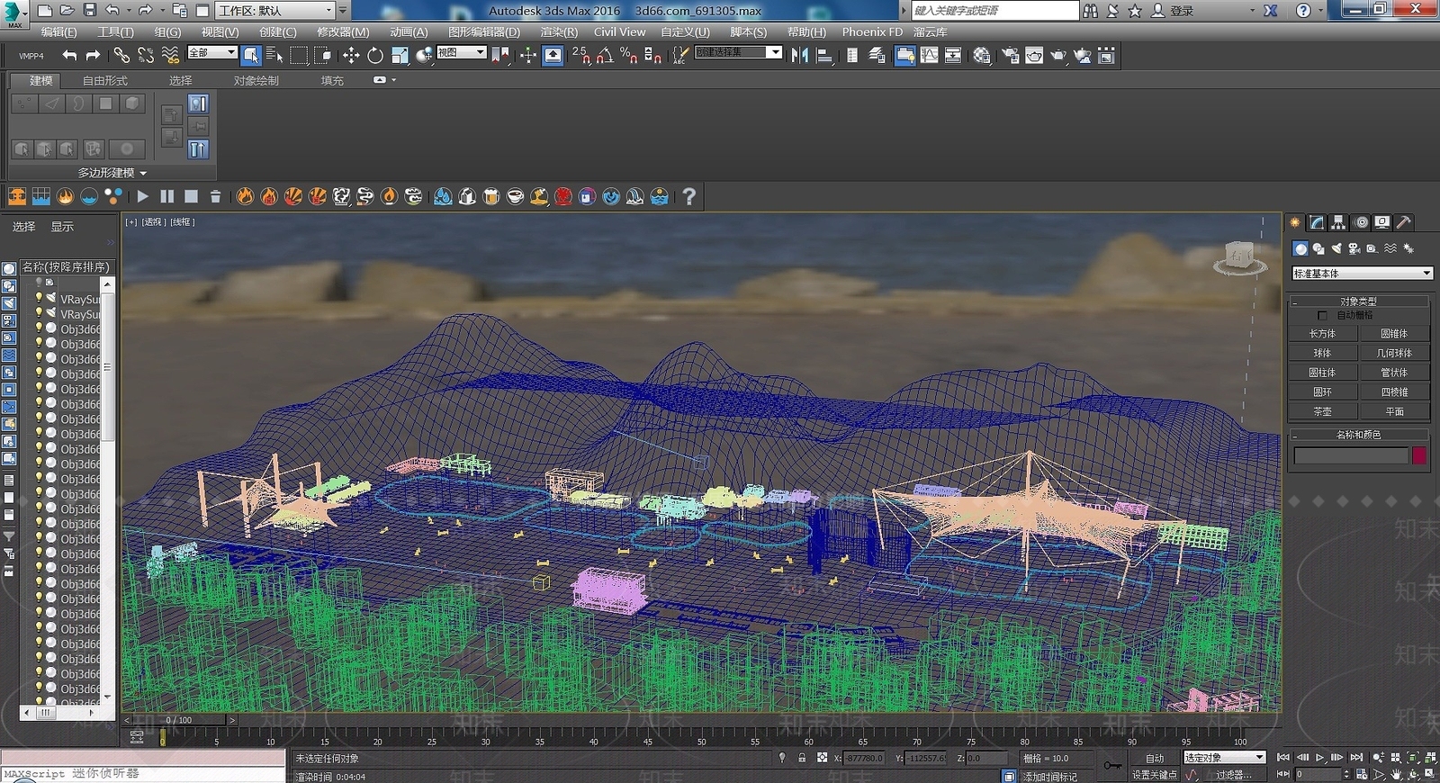Viewport: 1440px width, 783px height.
Task: Activate the Select Object tool
Action: 251,56
